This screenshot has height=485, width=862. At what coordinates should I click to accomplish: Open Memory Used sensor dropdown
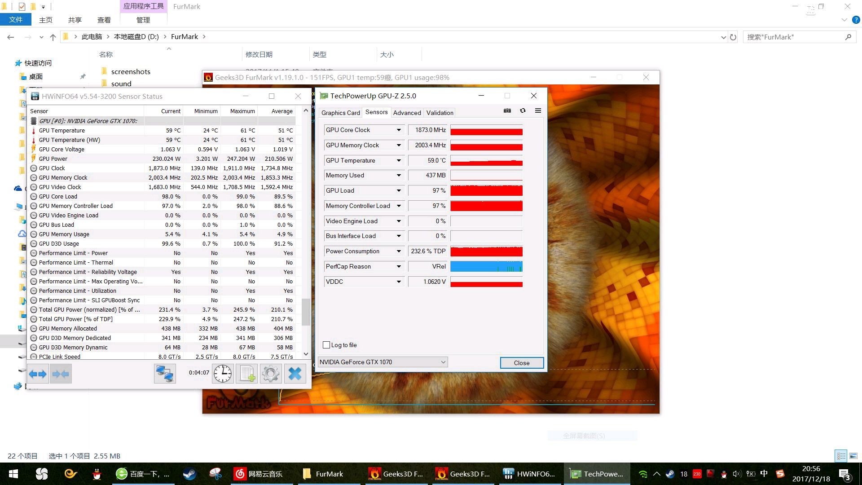click(x=398, y=176)
